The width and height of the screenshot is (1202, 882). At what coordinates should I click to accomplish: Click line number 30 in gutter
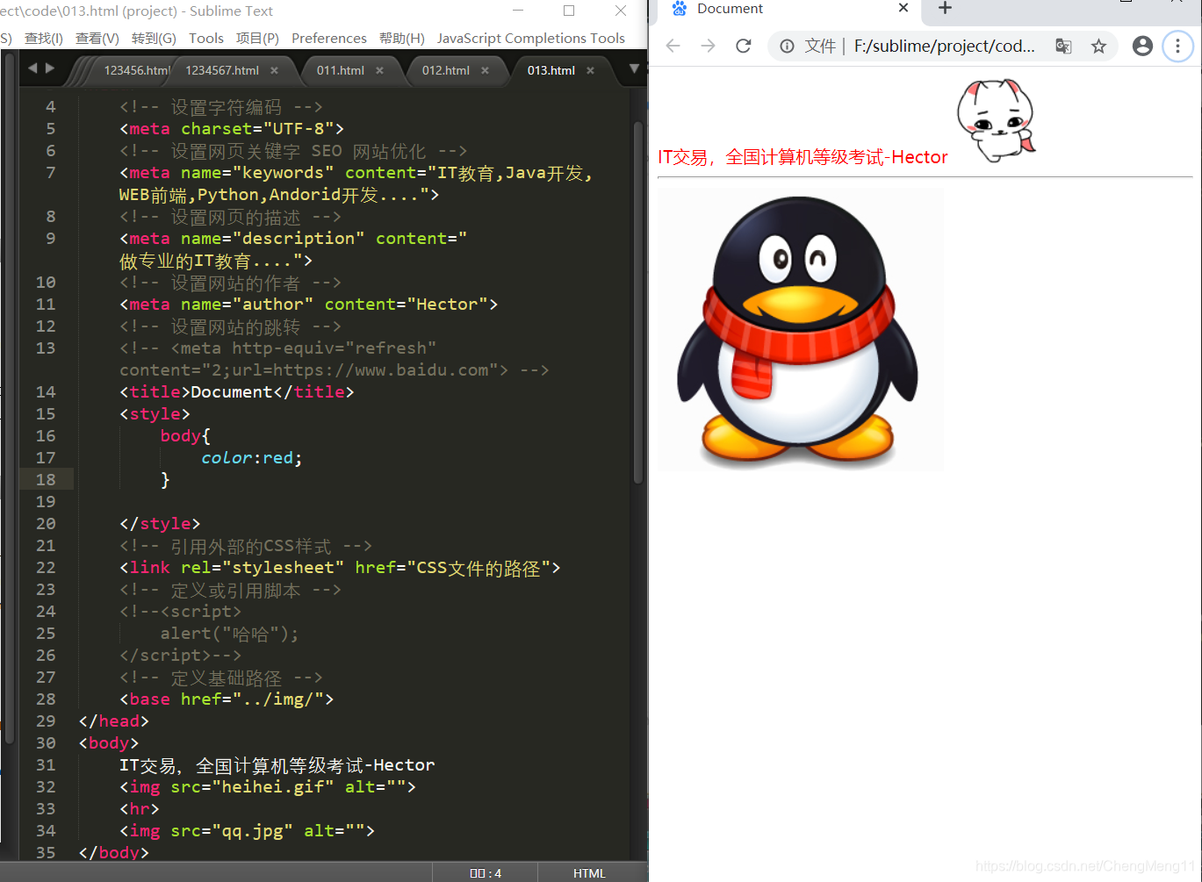tap(46, 743)
